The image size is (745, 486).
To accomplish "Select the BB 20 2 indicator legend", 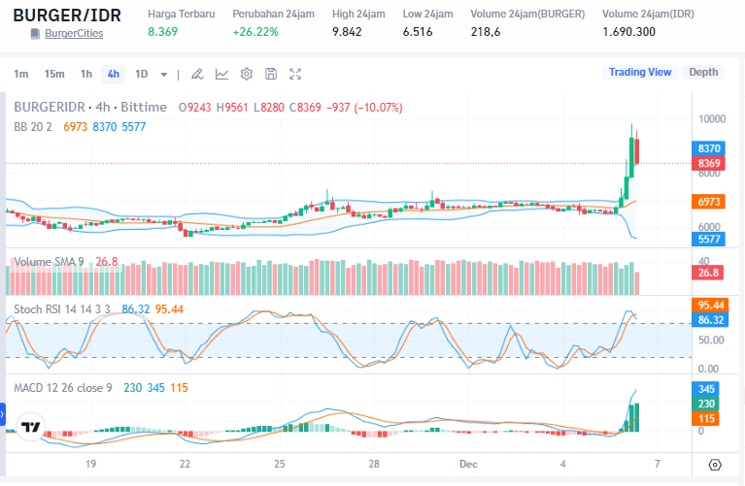I will (33, 127).
